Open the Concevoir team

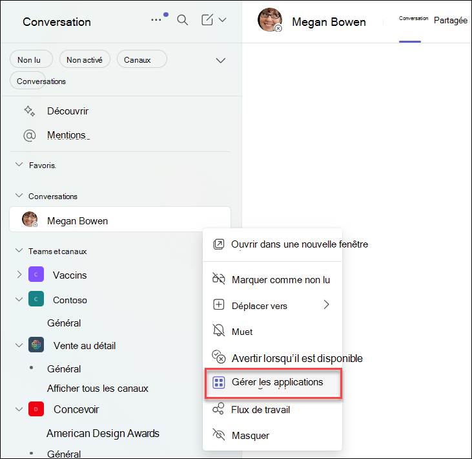click(x=76, y=410)
